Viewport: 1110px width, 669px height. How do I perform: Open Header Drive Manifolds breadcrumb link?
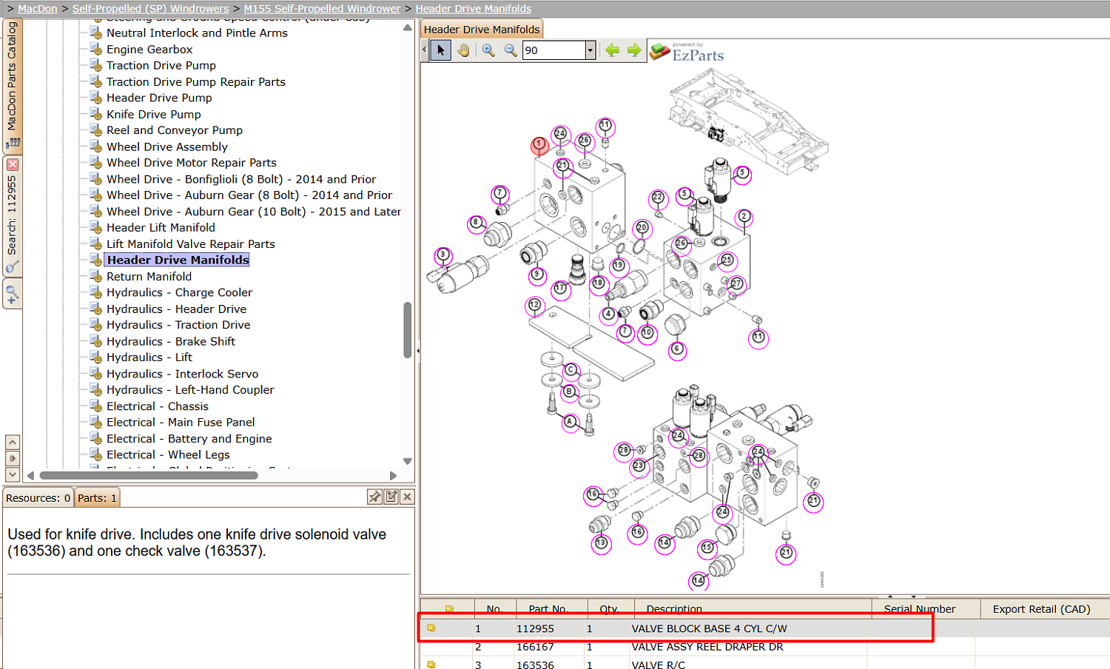point(474,9)
